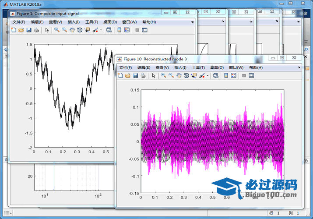Open 插入(I) menu in Figure 10
The image size is (313, 219).
(180, 67)
